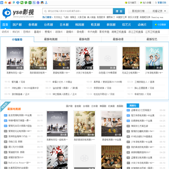Click the 今日更新 link in nav bar

tap(160, 25)
